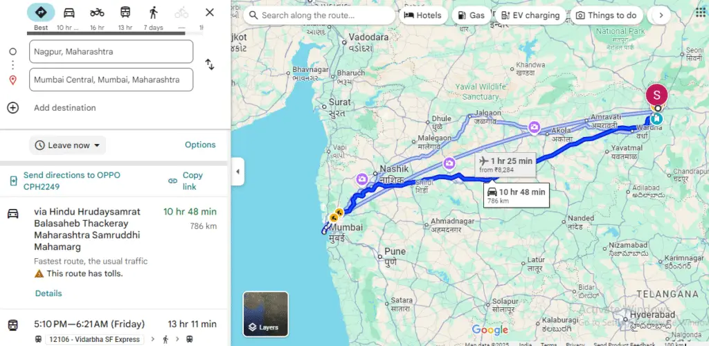This screenshot has height=346, width=709.
Task: Show more category chips arrow
Action: click(661, 15)
